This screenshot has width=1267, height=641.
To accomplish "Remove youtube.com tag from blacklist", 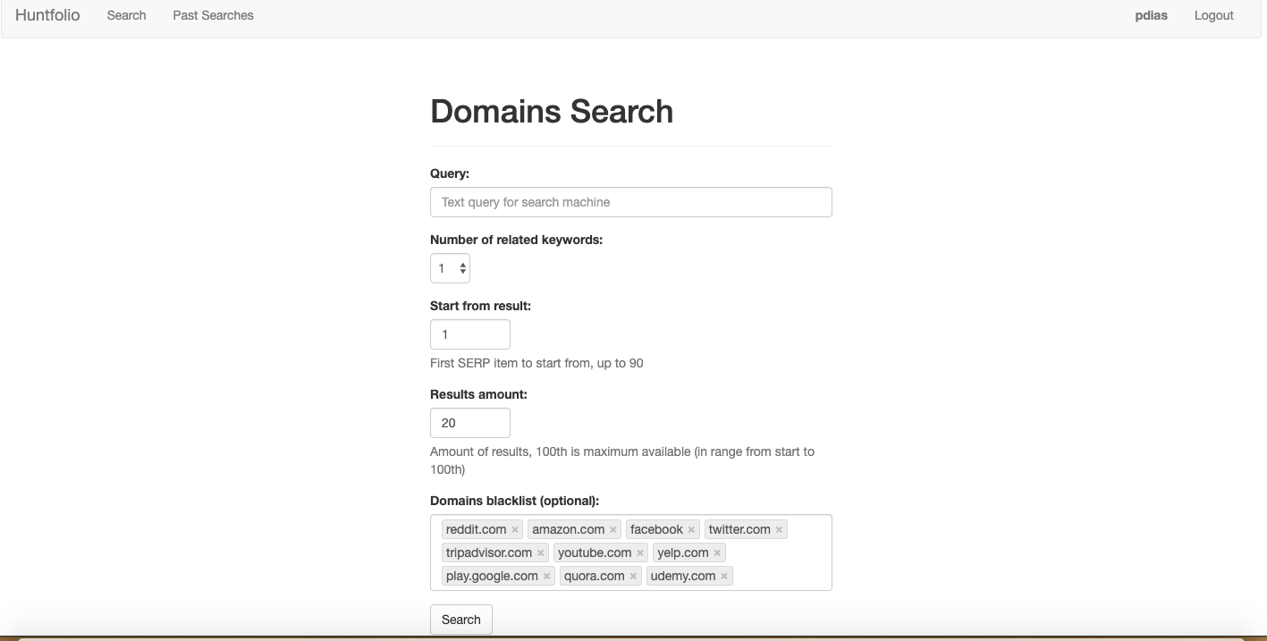I will pos(640,553).
